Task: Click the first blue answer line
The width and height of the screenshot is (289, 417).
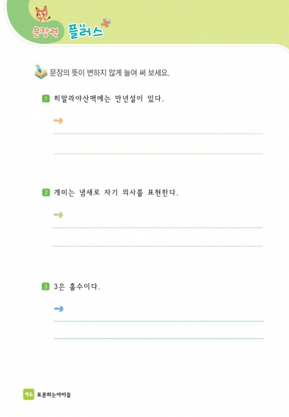Action: (x=158, y=322)
